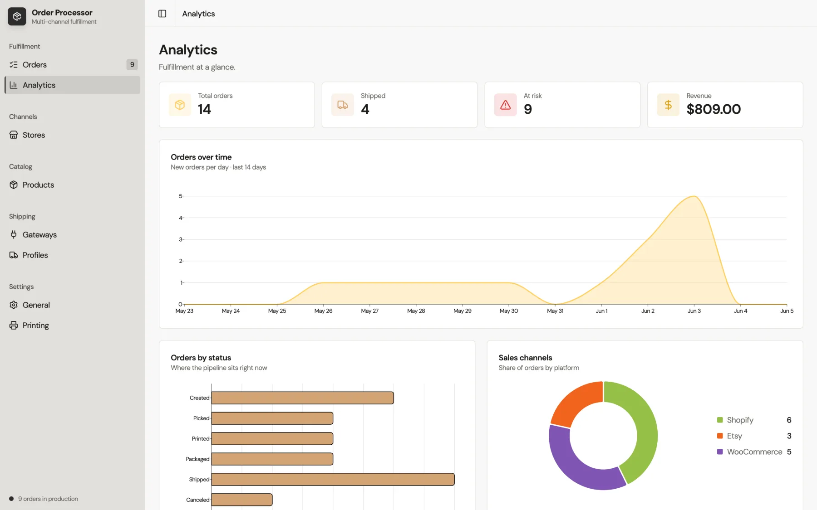This screenshot has width=817, height=510.
Task: Click '9 orders in production' status text
Action: pyautogui.click(x=48, y=499)
